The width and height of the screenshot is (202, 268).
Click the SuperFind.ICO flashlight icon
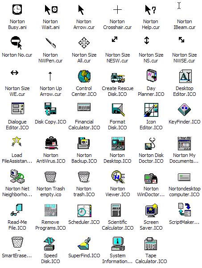[84, 243]
